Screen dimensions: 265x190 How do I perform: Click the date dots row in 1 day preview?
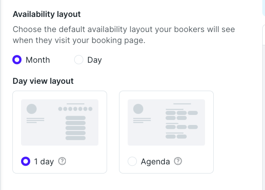[76, 109]
